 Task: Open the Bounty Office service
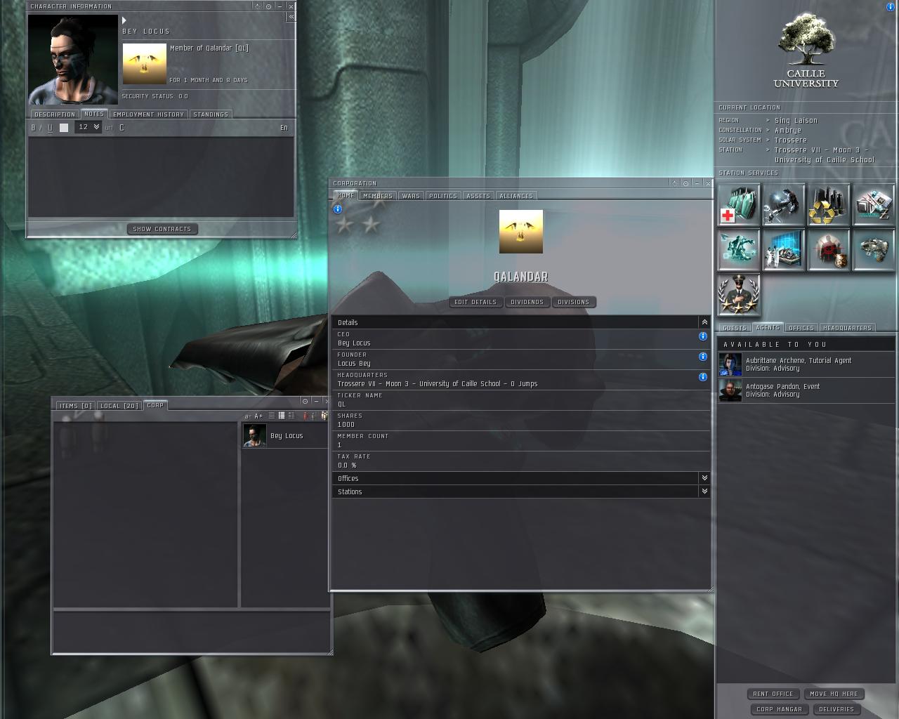pos(829,250)
